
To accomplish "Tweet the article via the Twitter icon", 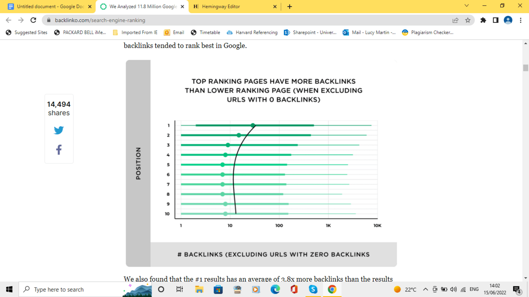I will 58,130.
